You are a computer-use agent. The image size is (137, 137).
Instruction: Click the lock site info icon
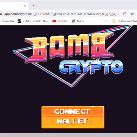(1, 14)
